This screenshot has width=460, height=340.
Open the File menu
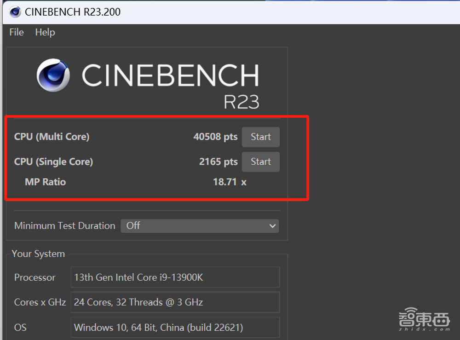(17, 32)
